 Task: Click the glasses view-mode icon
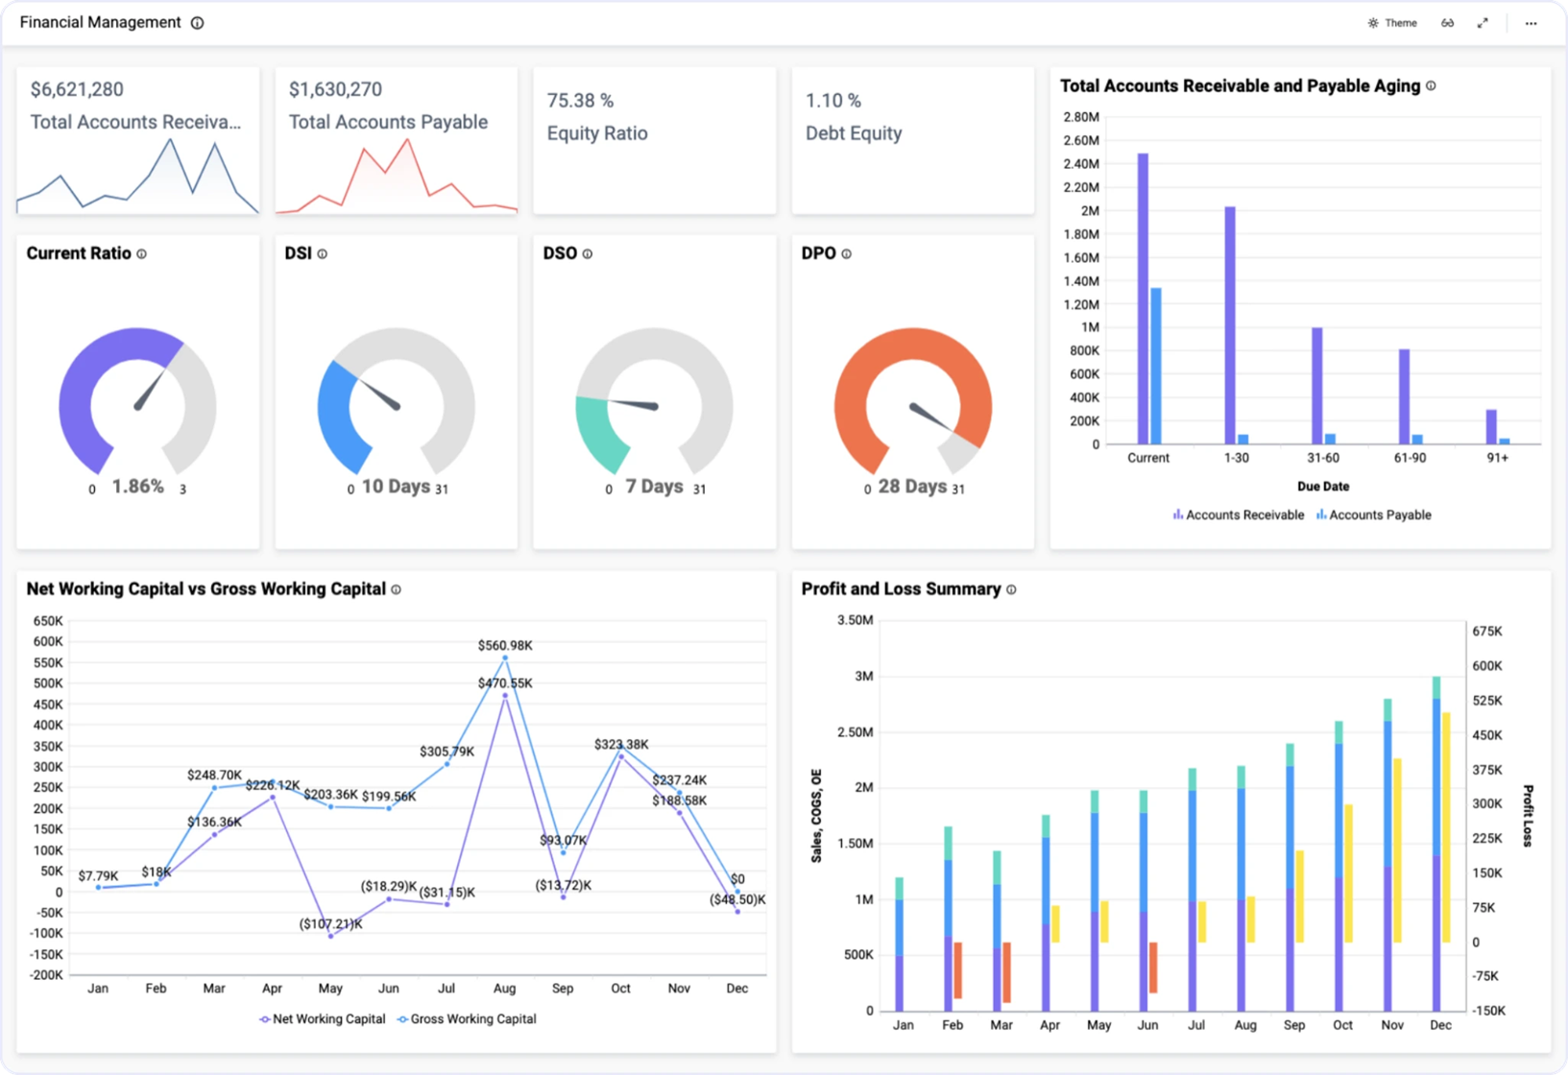1447,23
